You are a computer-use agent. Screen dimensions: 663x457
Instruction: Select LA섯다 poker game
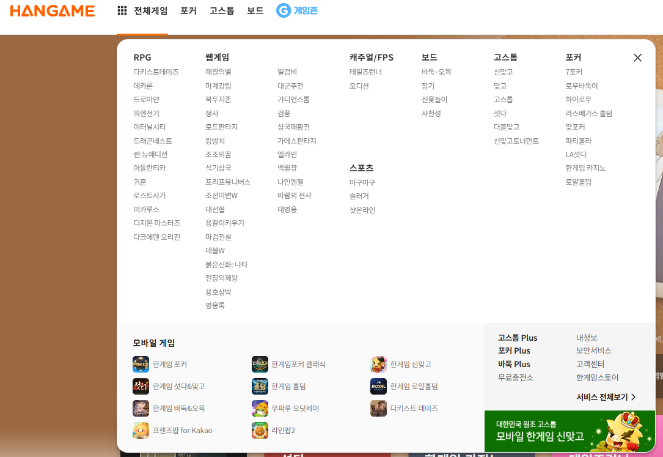[x=576, y=154]
